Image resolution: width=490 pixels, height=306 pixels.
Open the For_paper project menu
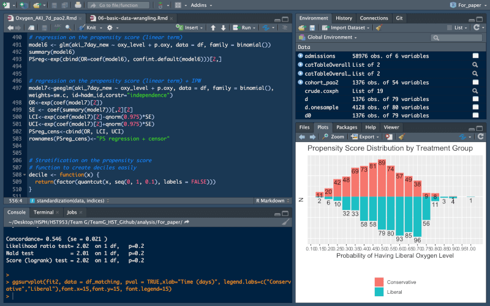point(468,5)
